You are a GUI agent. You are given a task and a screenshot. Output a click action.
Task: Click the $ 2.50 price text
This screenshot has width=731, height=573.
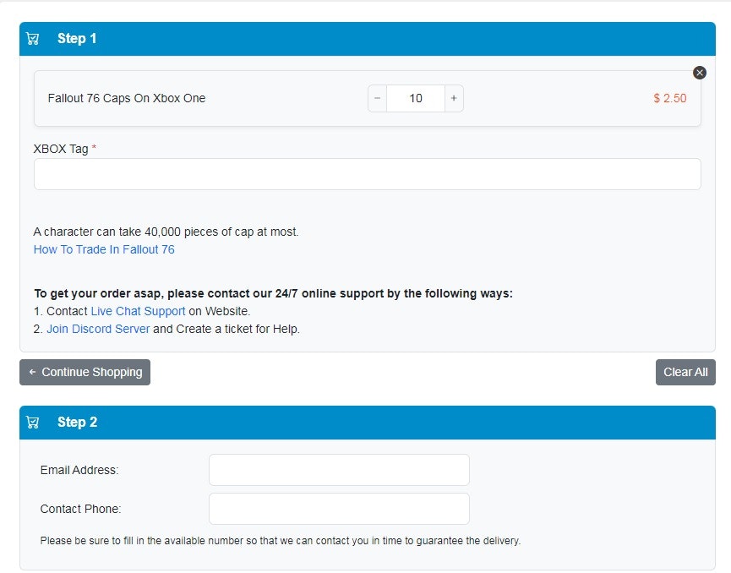670,98
